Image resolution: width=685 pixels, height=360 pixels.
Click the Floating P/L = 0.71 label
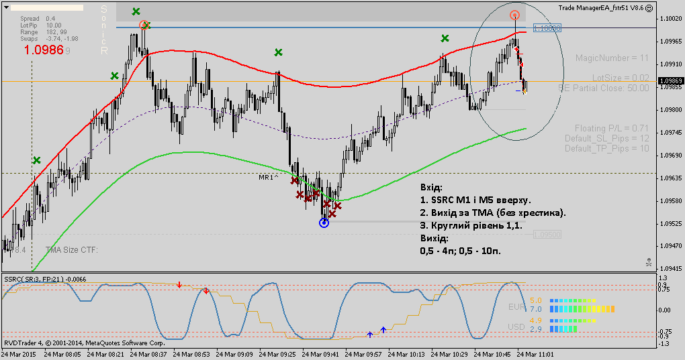pyautogui.click(x=612, y=128)
